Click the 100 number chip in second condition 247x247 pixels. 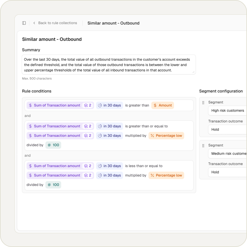coord(53,145)
